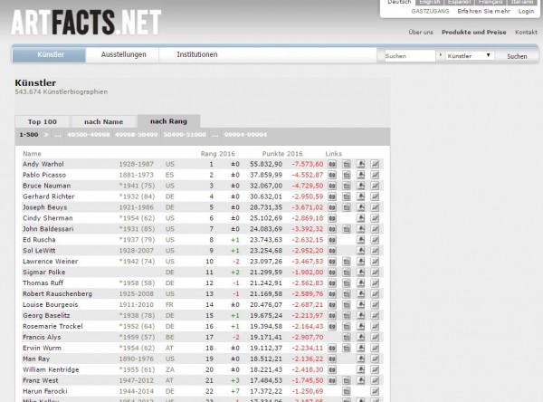Go to rank page 50499-51000
The height and width of the screenshot is (402, 543).
click(x=185, y=135)
